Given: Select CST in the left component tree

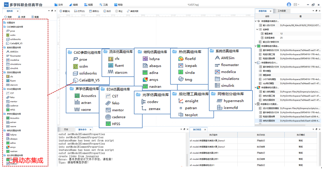Looking at the screenshot, I should coord(10,93).
